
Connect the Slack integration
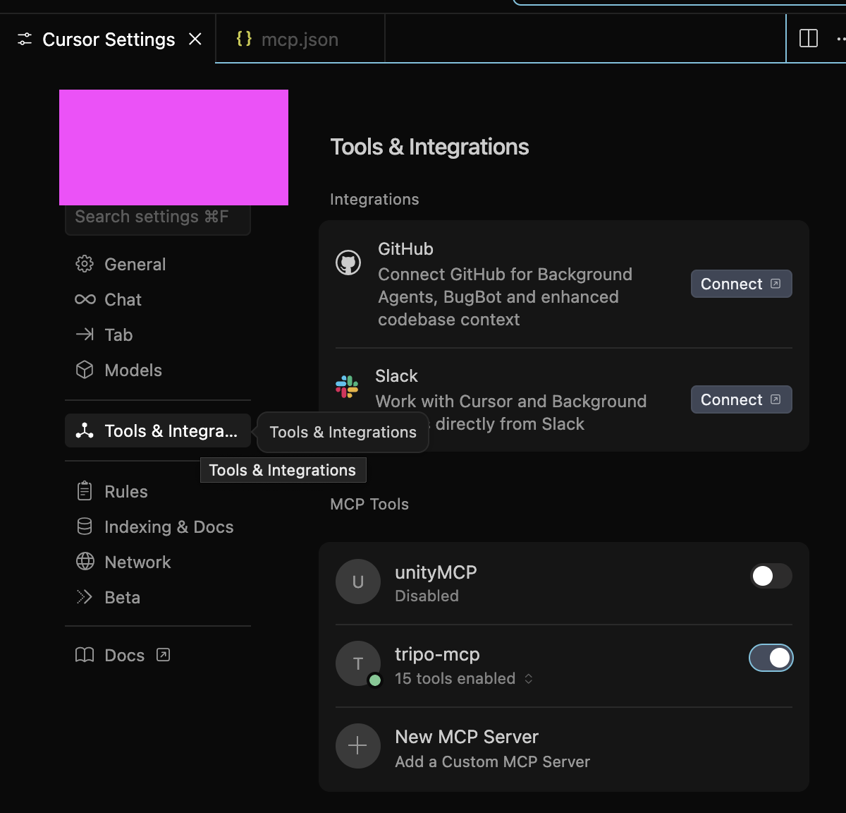pyautogui.click(x=741, y=399)
